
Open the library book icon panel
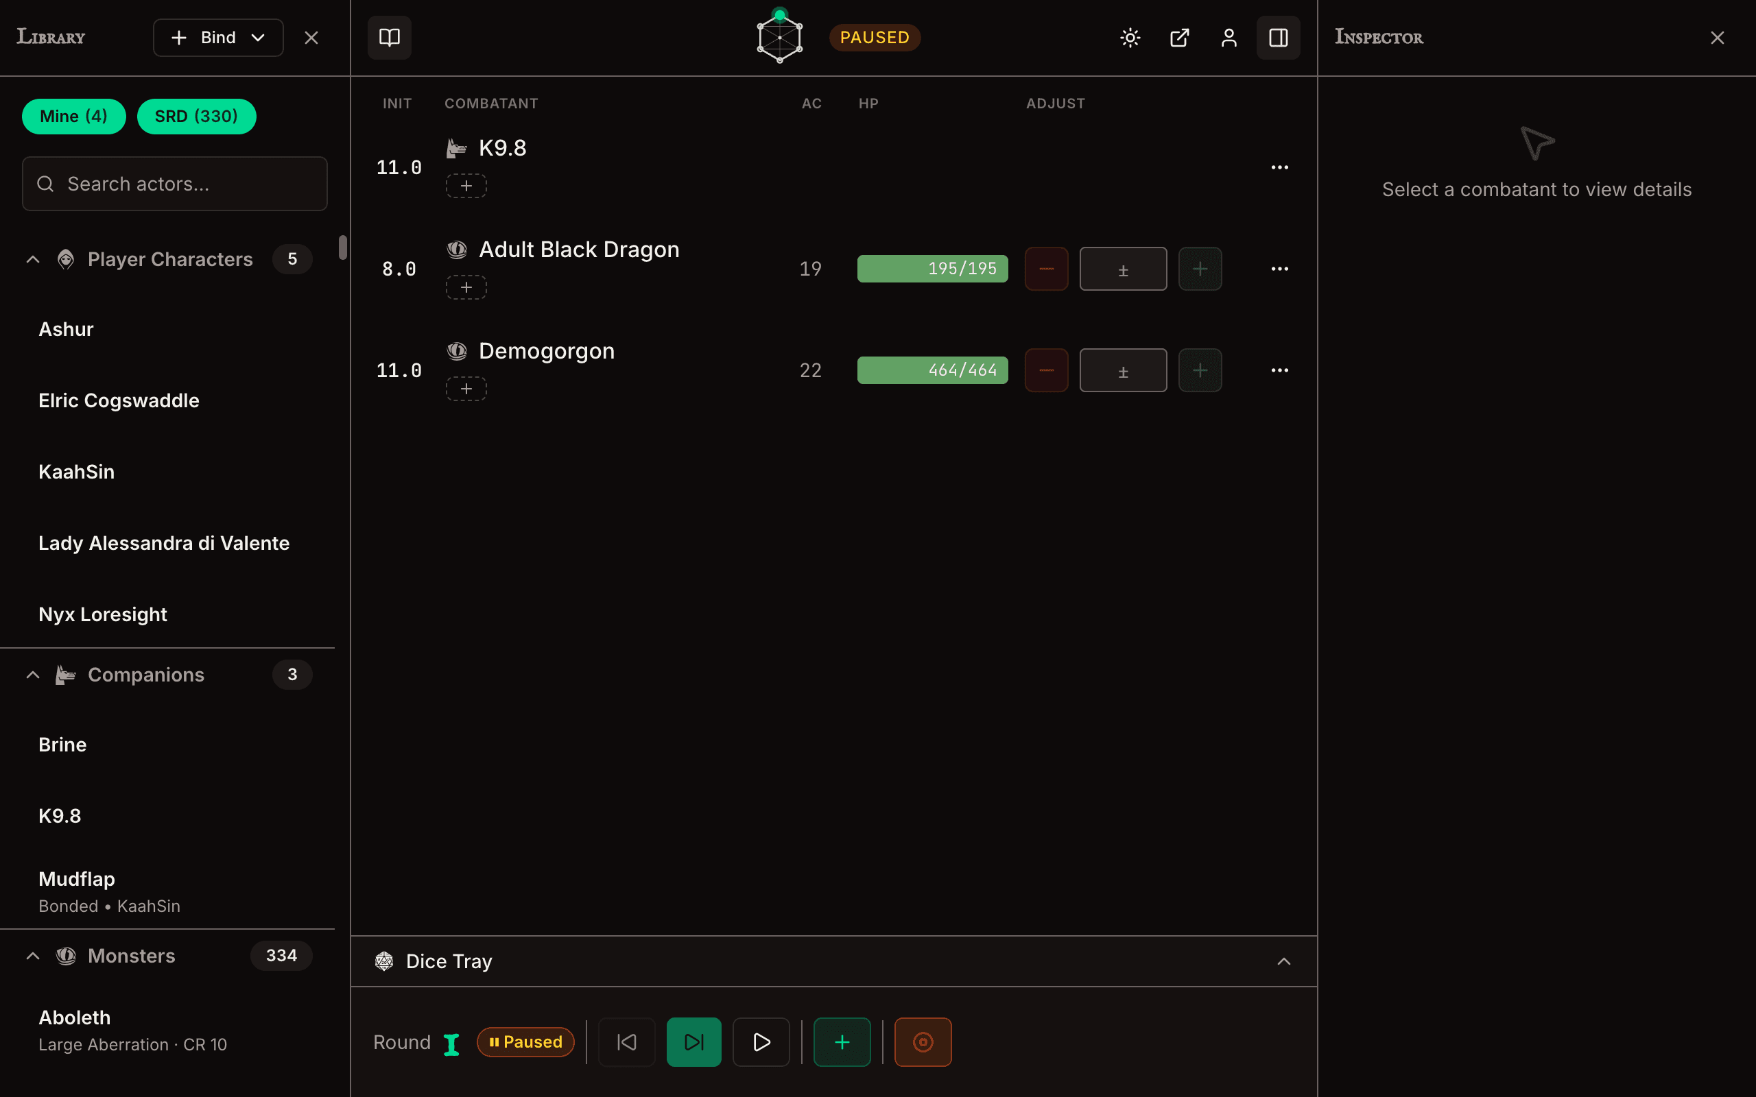[389, 37]
